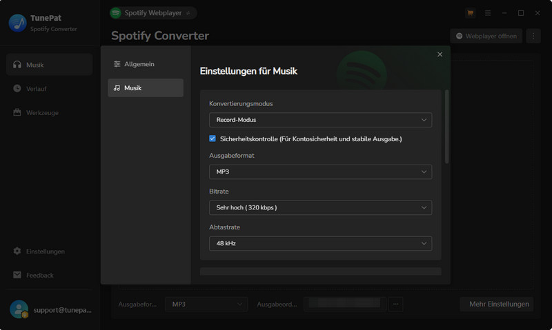This screenshot has height=330, width=552.
Task: Open the Verlauf history section
Action: pyautogui.click(x=49, y=89)
